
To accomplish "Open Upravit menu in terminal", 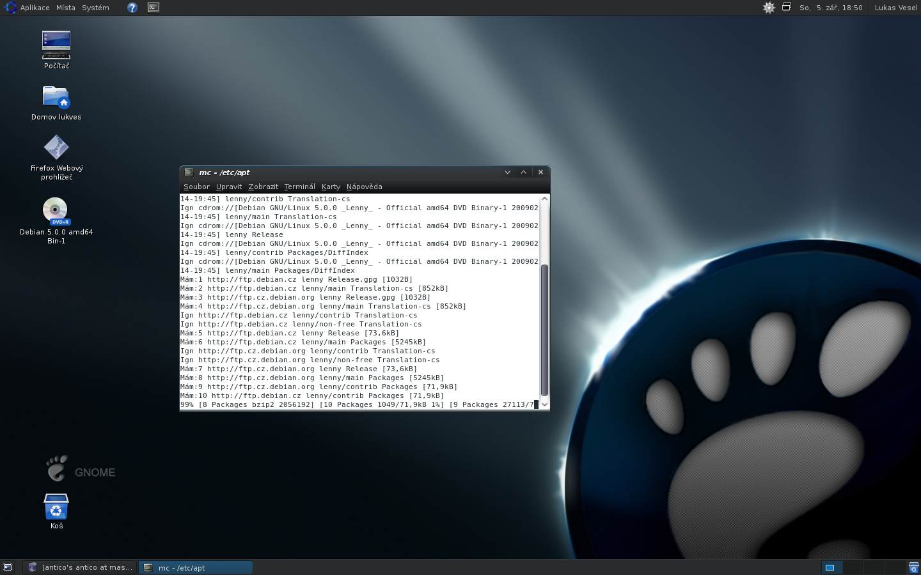I will (229, 187).
